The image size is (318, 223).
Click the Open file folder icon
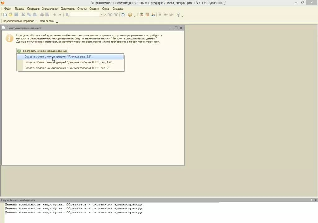click(11, 15)
